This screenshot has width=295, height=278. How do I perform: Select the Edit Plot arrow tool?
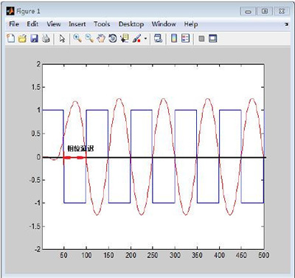pos(62,38)
